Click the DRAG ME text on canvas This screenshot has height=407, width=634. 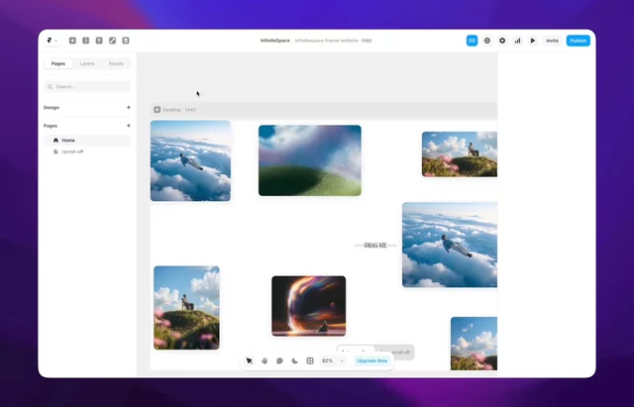point(375,245)
